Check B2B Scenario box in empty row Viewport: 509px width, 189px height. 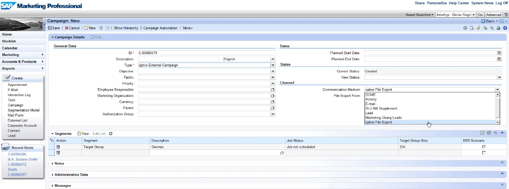coord(484,153)
